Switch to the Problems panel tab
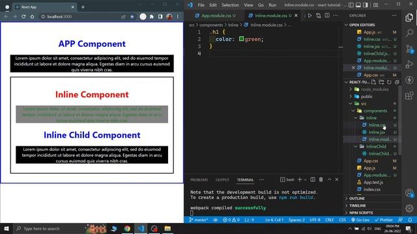Viewport: 417px width, 234px height. [x=199, y=180]
